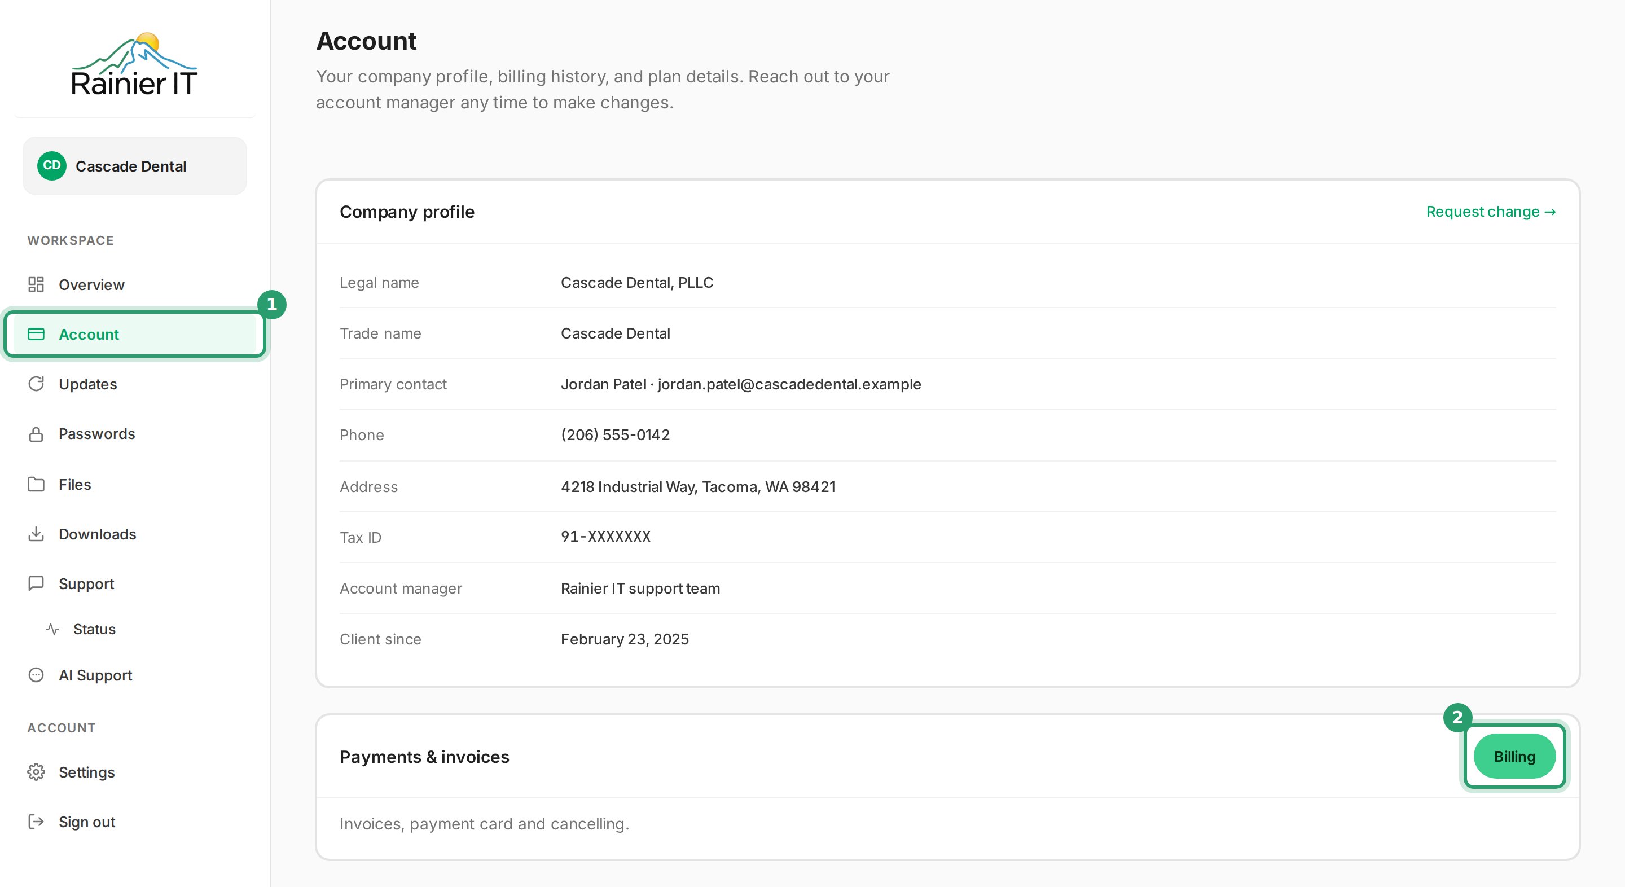Click the Address field label
Screen dimensions: 1625x887
pyautogui.click(x=368, y=486)
